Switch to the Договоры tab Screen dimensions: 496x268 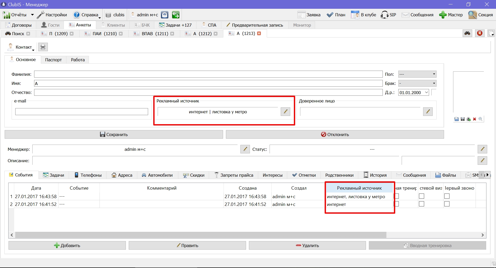tap(19, 25)
